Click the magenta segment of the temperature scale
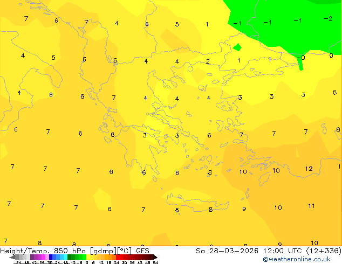Screen dimensions: 342x264 click(x=43, y=257)
